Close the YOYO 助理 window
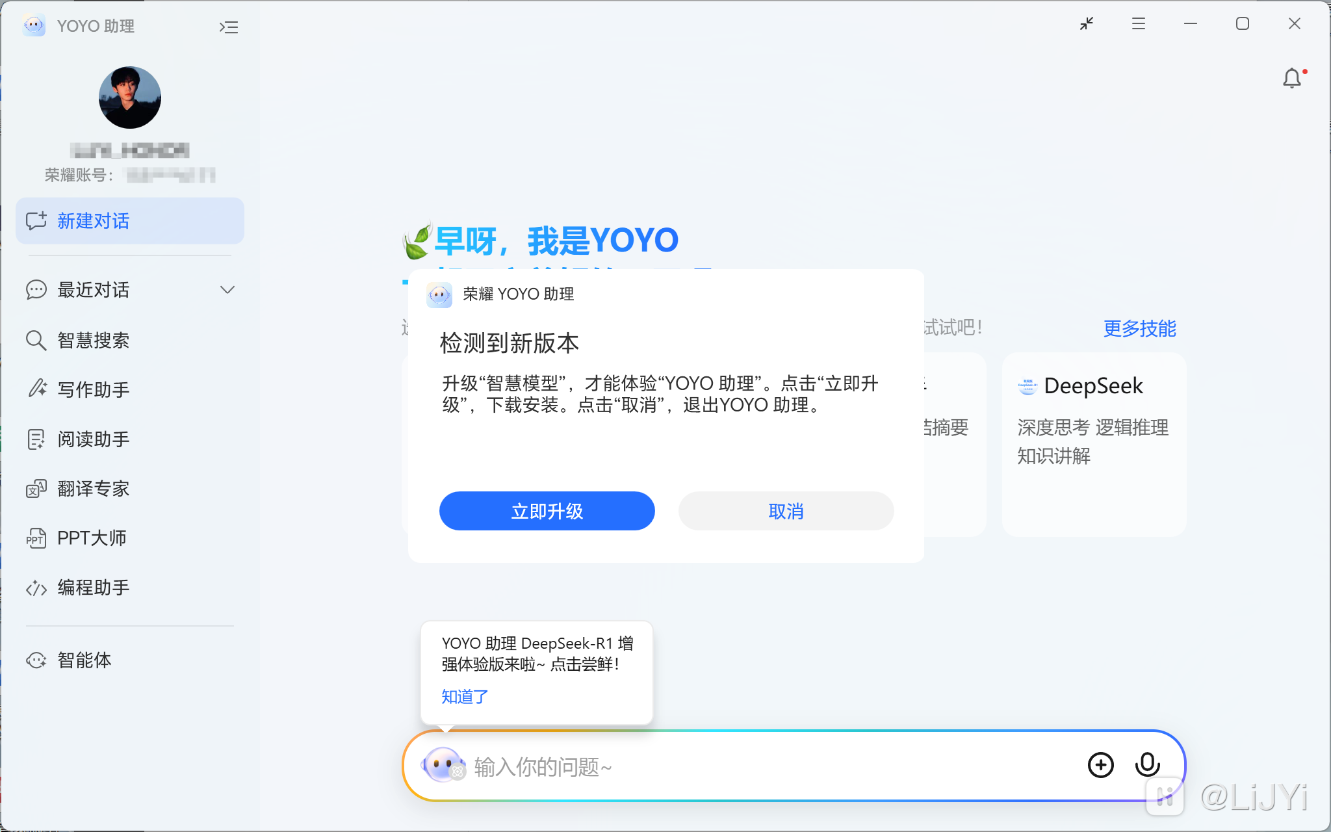The width and height of the screenshot is (1331, 832). point(1295,24)
